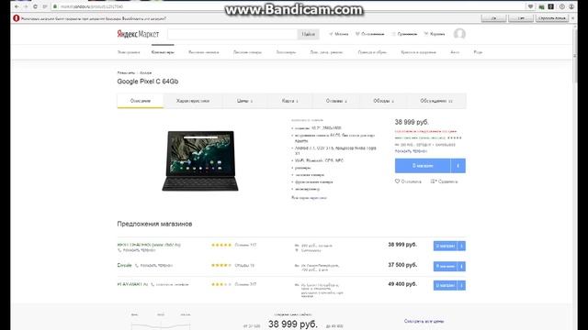This screenshot has width=588, height=330.
Task: Switch to the Карта tab
Action: (290, 101)
